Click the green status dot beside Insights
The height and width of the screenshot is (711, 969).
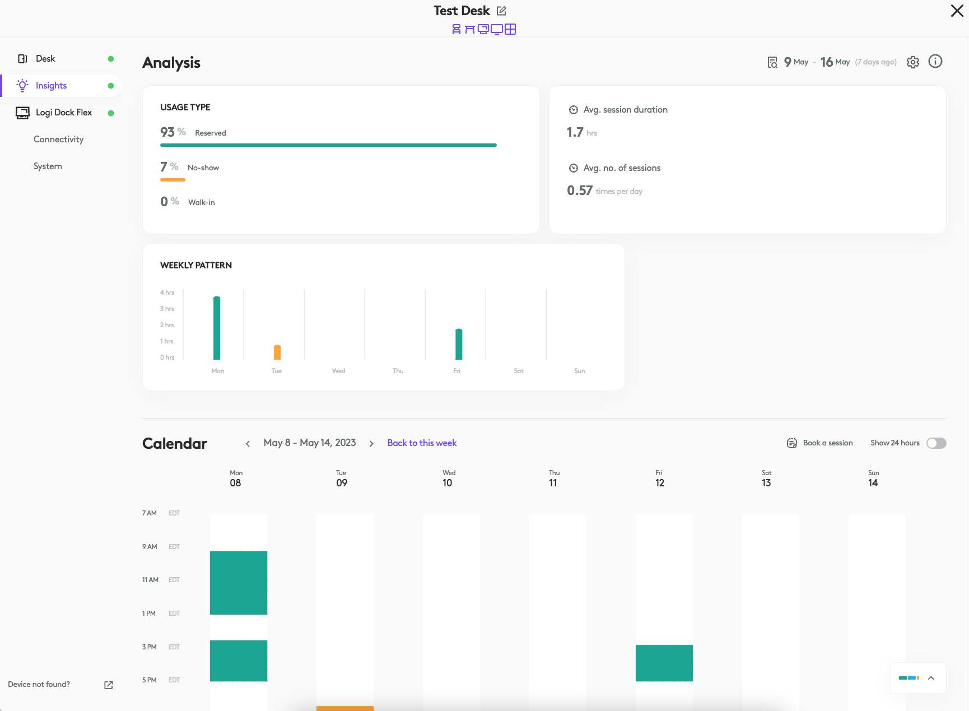pos(111,86)
